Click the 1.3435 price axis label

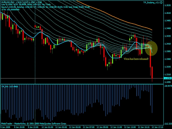pyautogui.click(x=168, y=36)
